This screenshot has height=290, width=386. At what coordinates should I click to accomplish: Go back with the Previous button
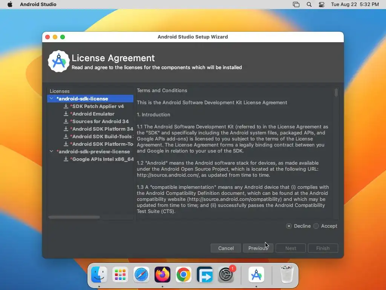click(x=258, y=248)
